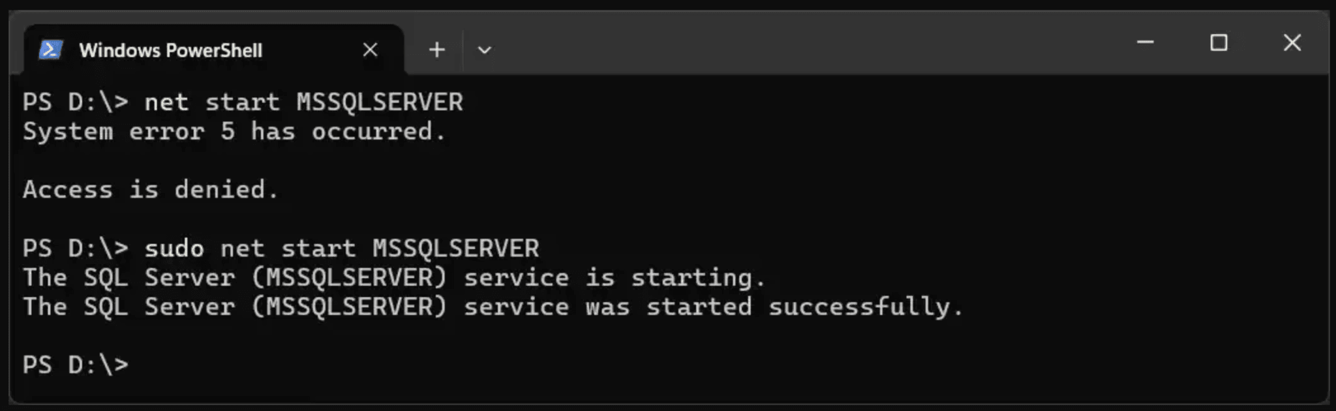
Task: Click the Access is denied text
Action: [x=150, y=189]
